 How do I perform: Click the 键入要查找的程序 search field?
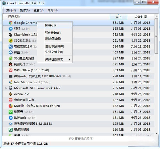pyautogui.click(x=81, y=139)
